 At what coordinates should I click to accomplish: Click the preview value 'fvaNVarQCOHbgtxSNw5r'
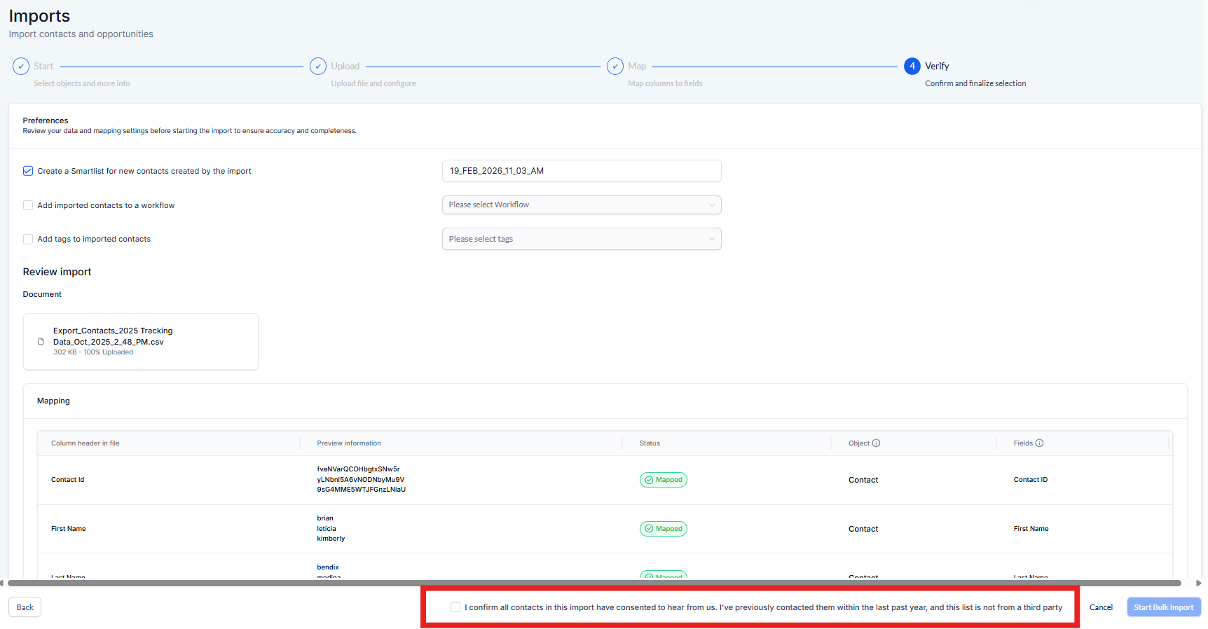(358, 469)
